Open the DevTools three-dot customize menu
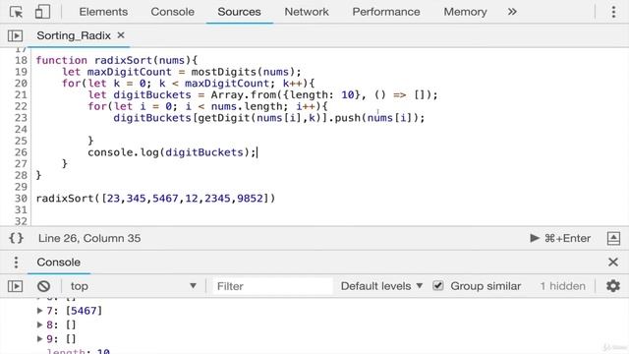Screen dimensions: 629x354 [613, 12]
